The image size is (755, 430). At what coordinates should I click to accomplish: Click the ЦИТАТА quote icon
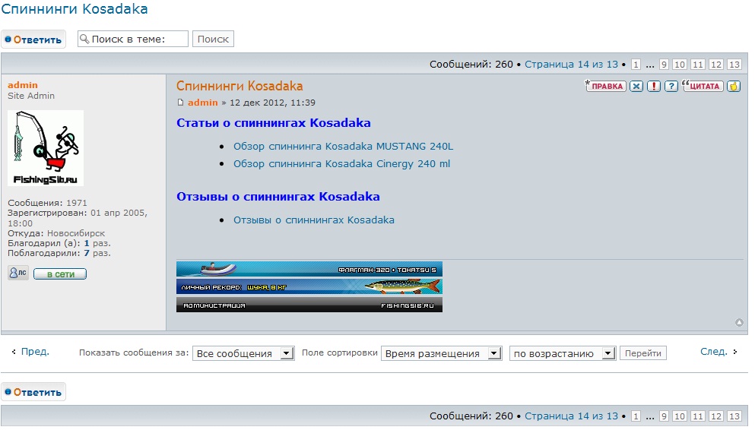coord(703,86)
